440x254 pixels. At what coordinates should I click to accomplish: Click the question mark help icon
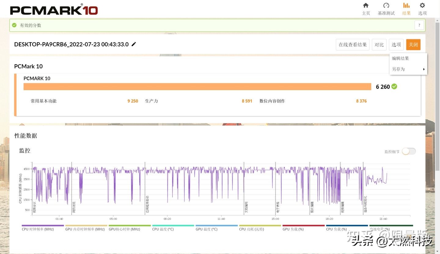click(x=419, y=25)
